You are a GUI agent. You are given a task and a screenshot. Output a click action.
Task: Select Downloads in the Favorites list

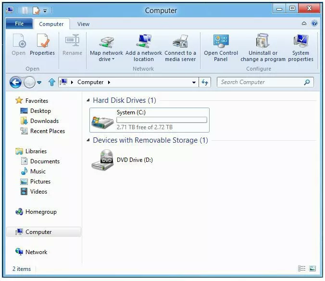44,121
